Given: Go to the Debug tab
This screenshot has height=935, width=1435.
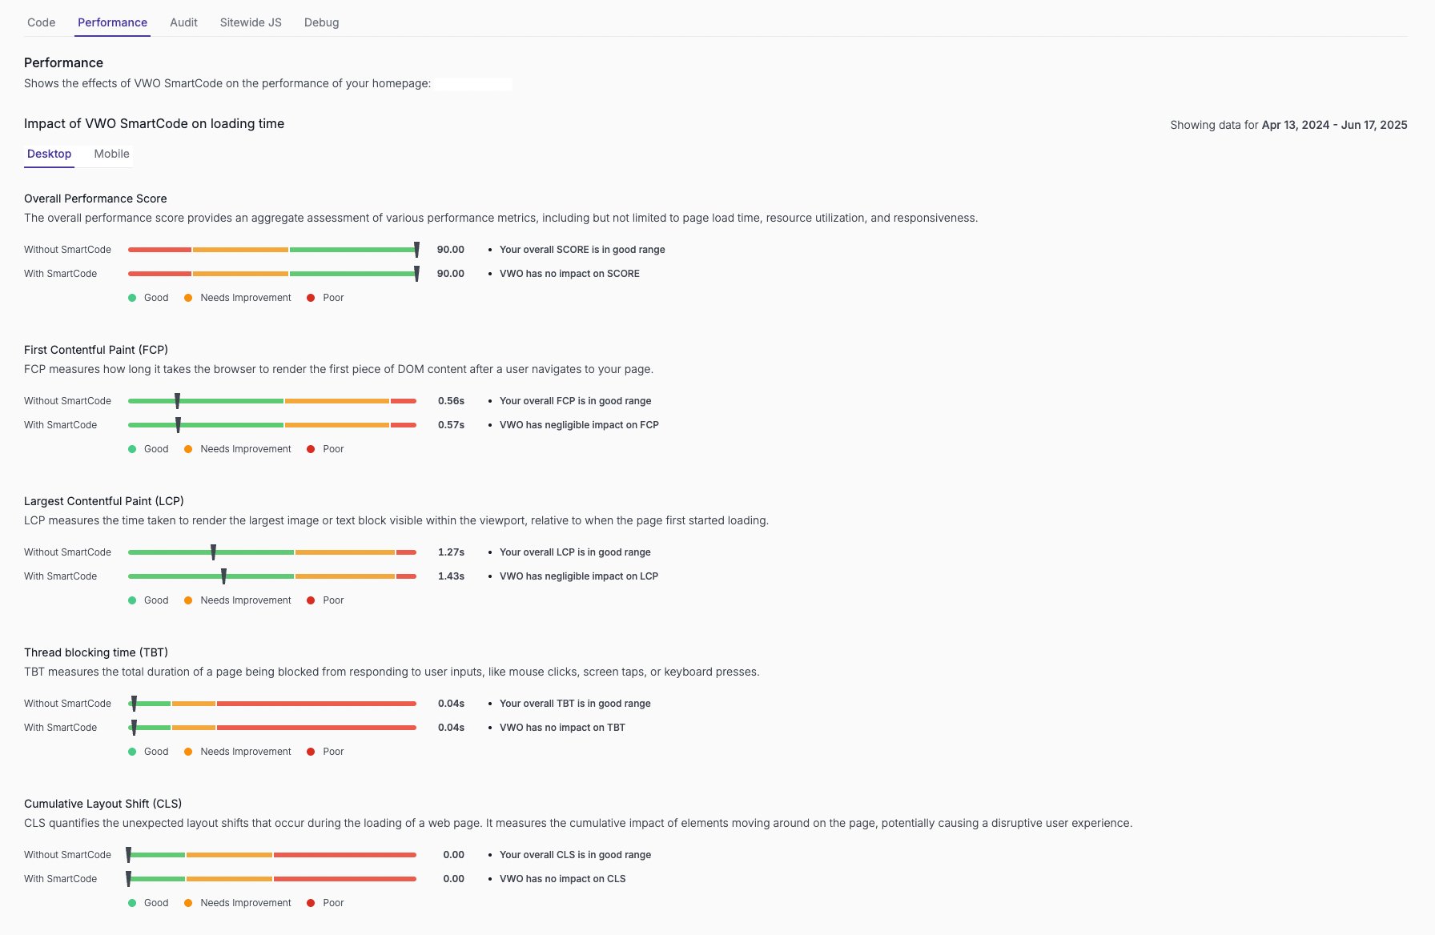Looking at the screenshot, I should pyautogui.click(x=321, y=22).
